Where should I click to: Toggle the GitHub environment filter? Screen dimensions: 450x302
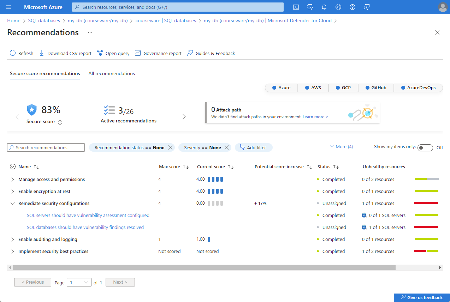click(375, 88)
